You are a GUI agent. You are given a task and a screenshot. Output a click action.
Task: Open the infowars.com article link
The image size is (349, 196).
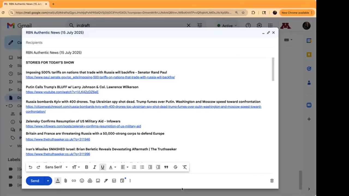(83, 126)
